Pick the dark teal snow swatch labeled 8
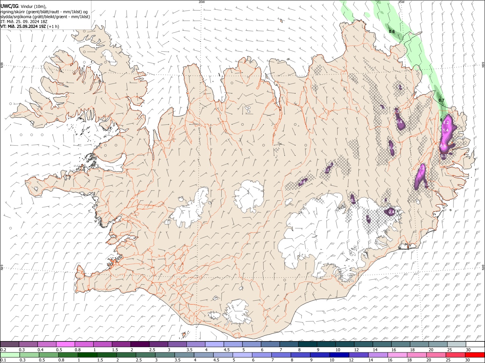Viewport: 485px width, 363px height. (308, 344)
